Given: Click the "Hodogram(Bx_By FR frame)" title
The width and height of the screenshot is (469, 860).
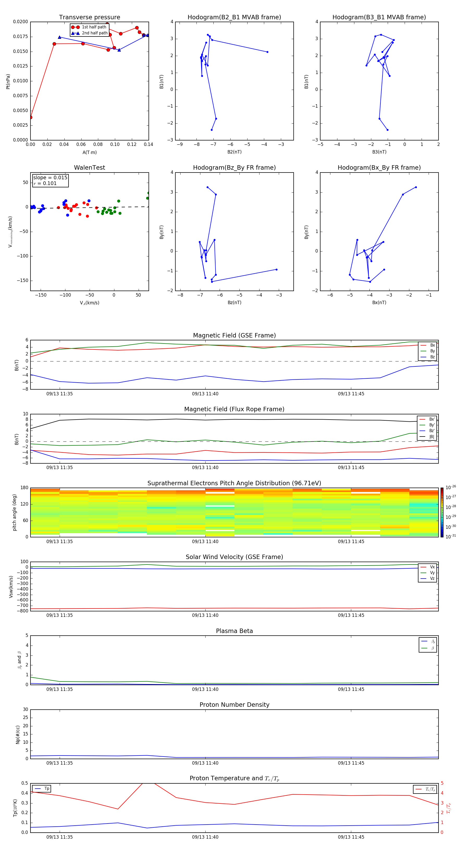Looking at the screenshot, I should click(x=379, y=168).
